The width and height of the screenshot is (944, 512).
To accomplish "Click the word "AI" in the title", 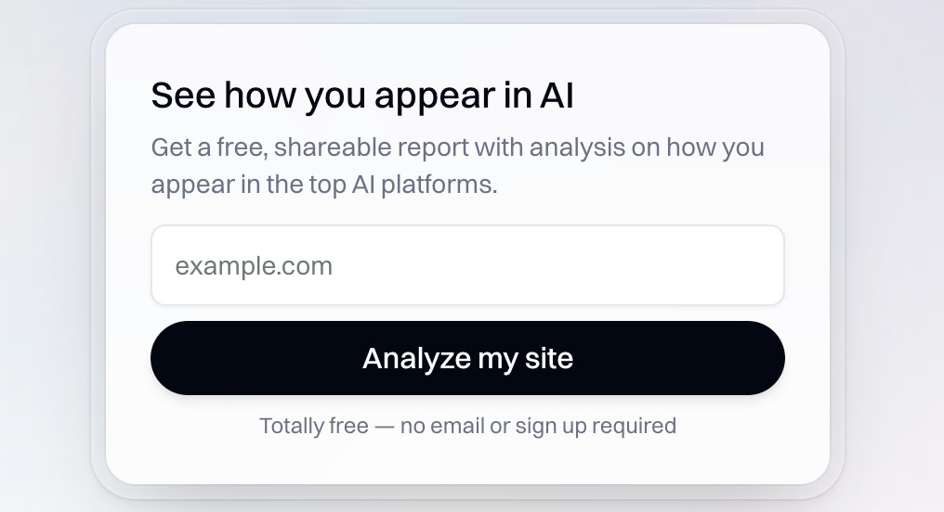I will [x=556, y=96].
